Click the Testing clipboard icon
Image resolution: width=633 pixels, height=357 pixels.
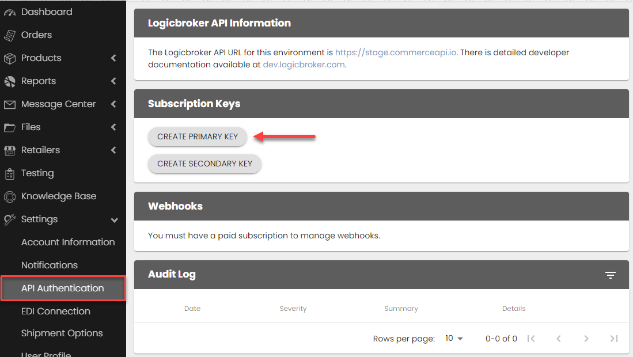tap(10, 173)
